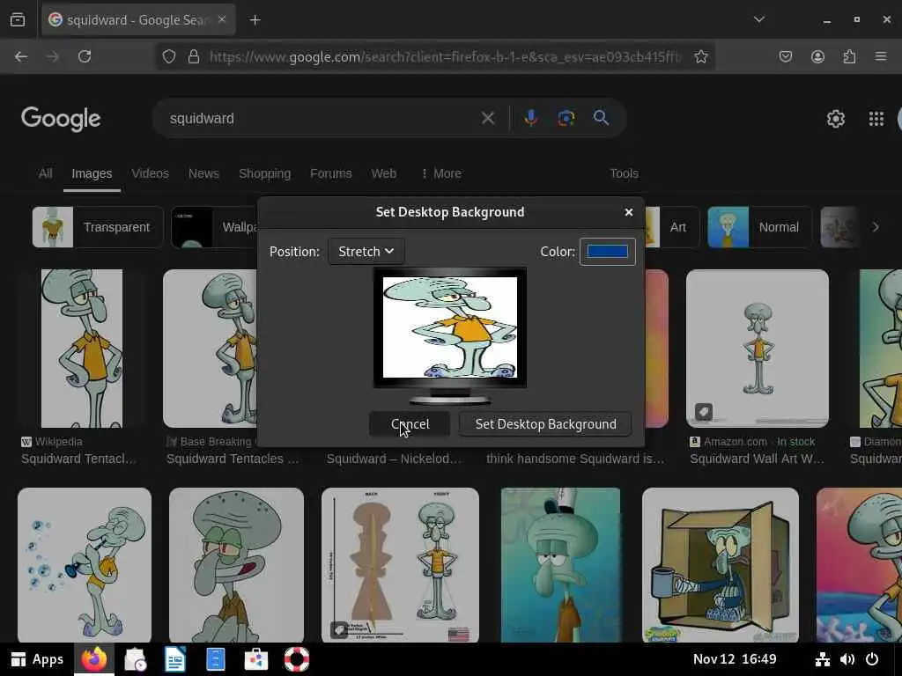Show tracking protection shield info

[168, 56]
